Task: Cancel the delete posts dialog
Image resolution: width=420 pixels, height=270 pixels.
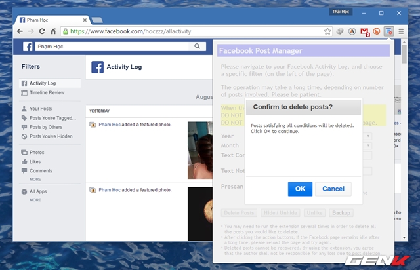Action: coord(333,189)
